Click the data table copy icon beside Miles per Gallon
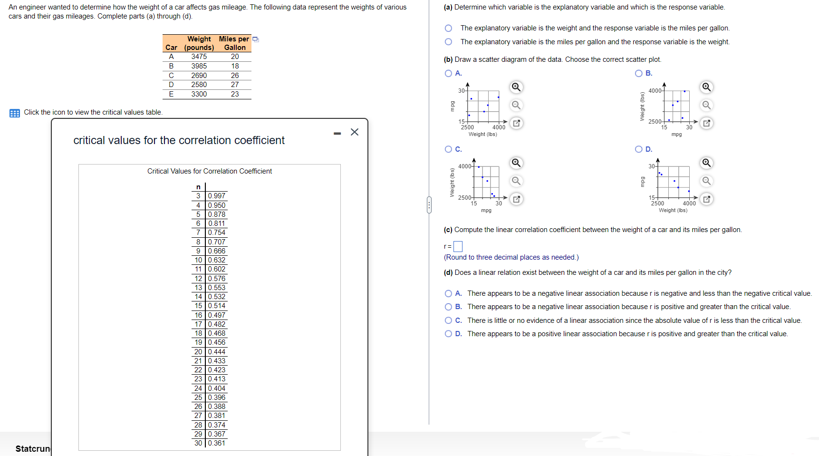Viewport: 819px width, 456px height. [255, 39]
